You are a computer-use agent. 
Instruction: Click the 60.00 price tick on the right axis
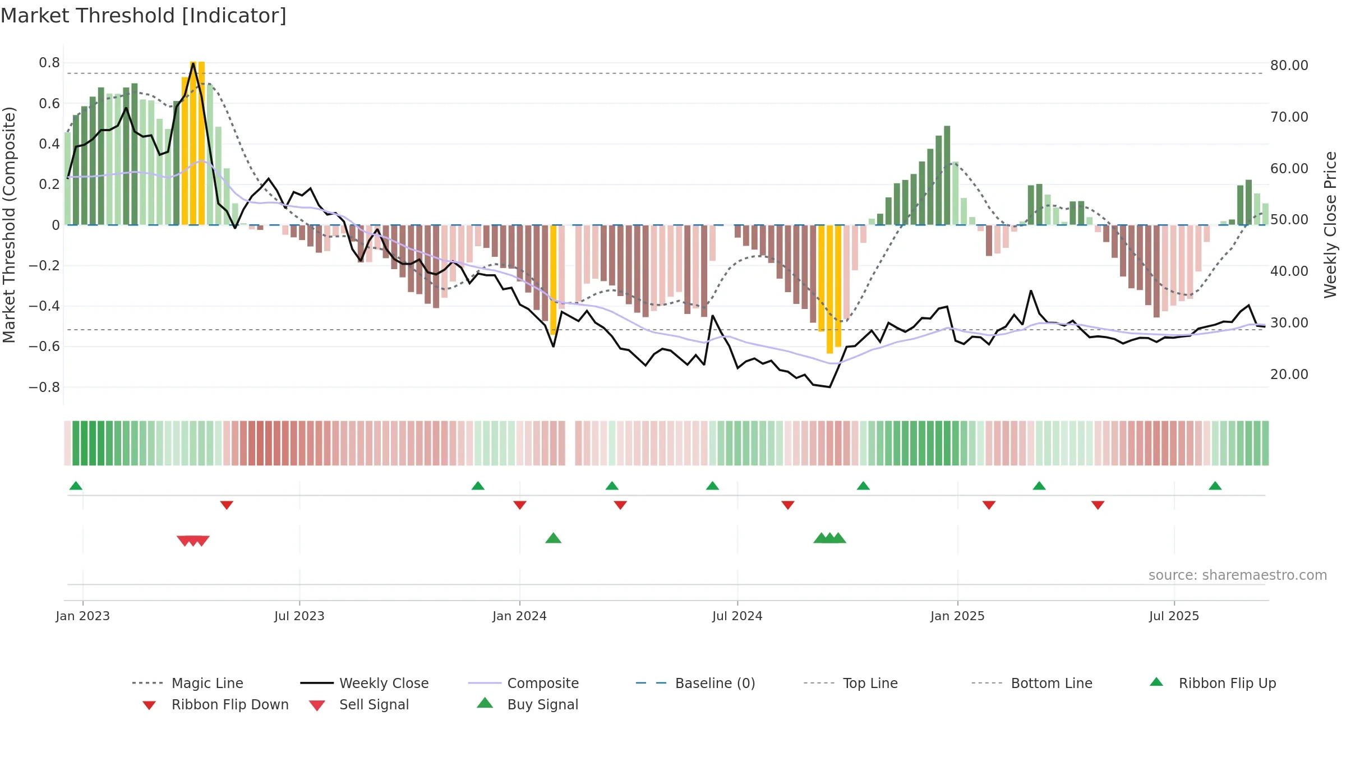pyautogui.click(x=1289, y=169)
